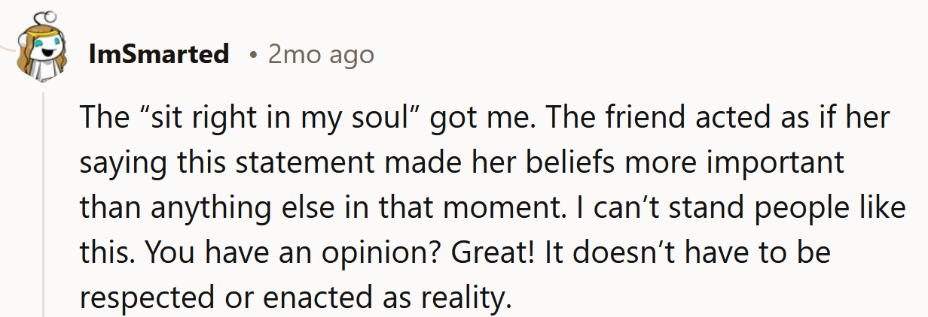
Task: Collapse the thread using the vertical line
Action: tap(44, 203)
